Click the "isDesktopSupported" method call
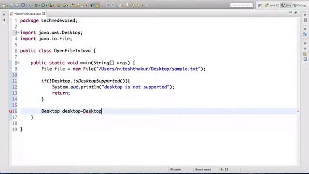 tap(97, 81)
